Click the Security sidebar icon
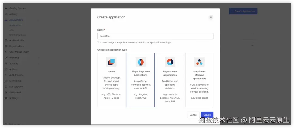This screenshot has width=294, height=128. point(6,63)
